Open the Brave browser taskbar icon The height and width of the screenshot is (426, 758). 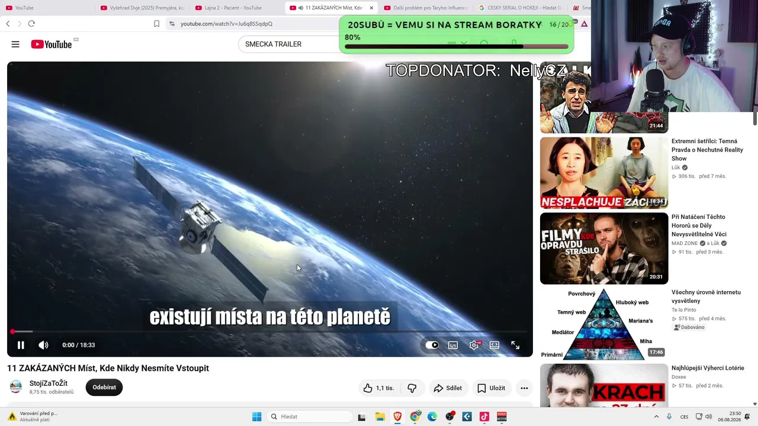(x=397, y=417)
